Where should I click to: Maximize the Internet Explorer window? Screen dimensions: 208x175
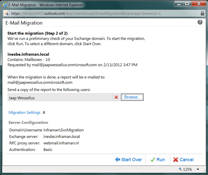pyautogui.click(x=187, y=4)
